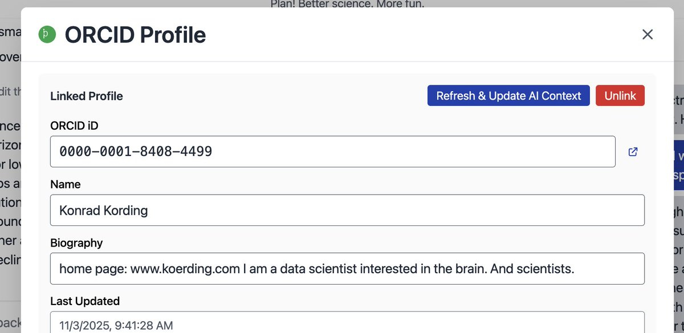Click the blue button behind the dialog

click(x=678, y=165)
